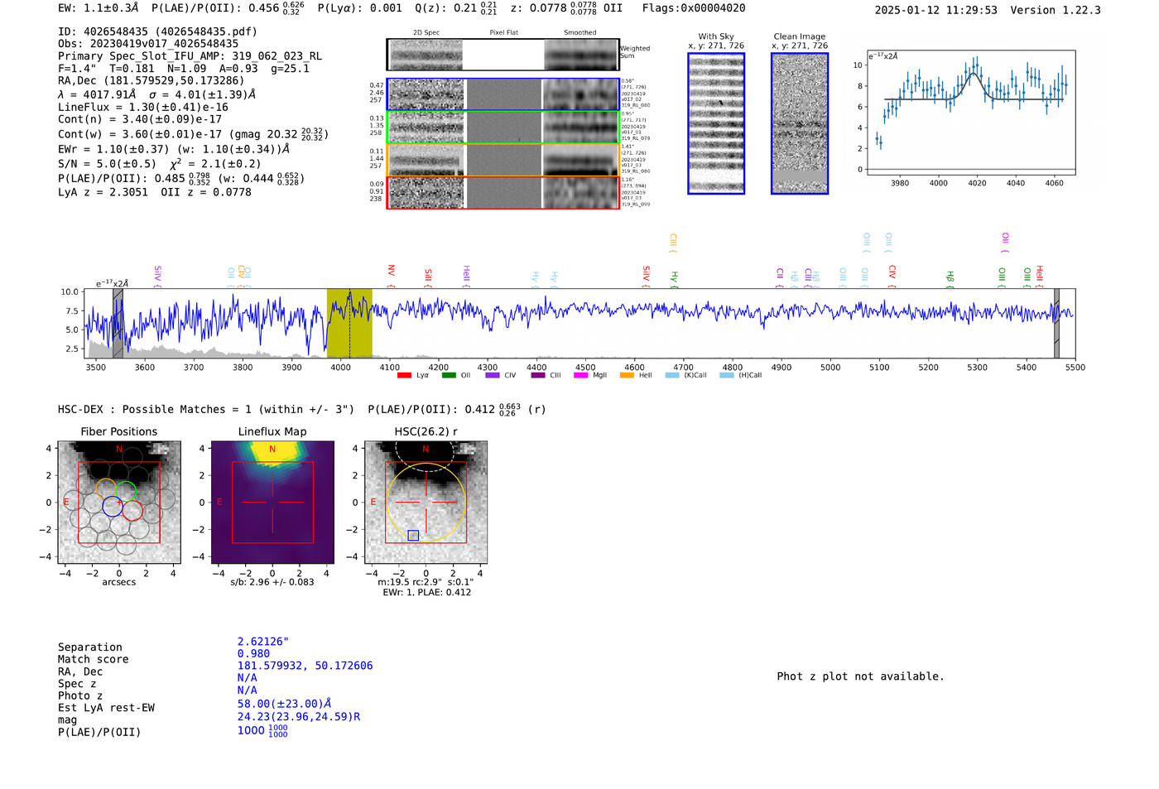The height and width of the screenshot is (789, 1159).
Task: Open the Clean Image thumbnail
Action: [800, 123]
